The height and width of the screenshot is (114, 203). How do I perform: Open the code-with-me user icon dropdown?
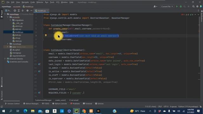click(x=155, y=6)
